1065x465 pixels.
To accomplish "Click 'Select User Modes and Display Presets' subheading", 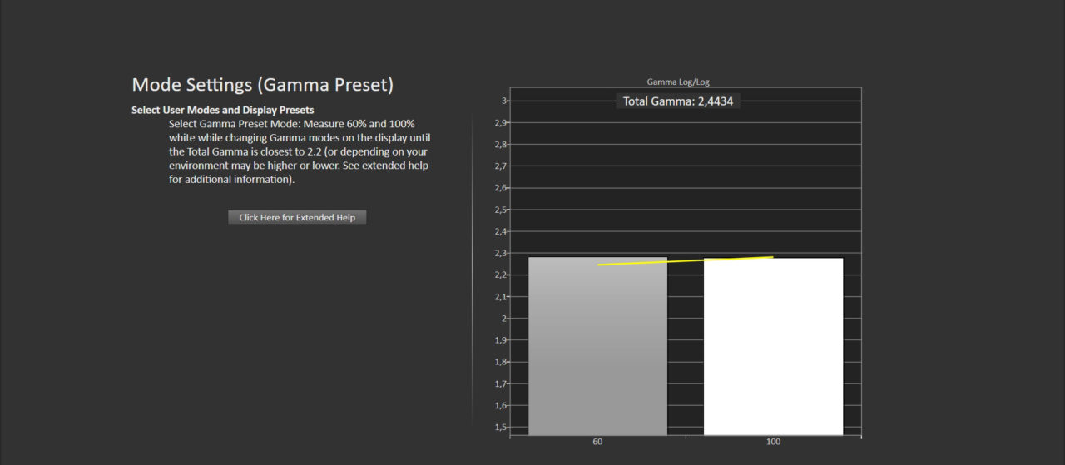I will click(x=222, y=110).
